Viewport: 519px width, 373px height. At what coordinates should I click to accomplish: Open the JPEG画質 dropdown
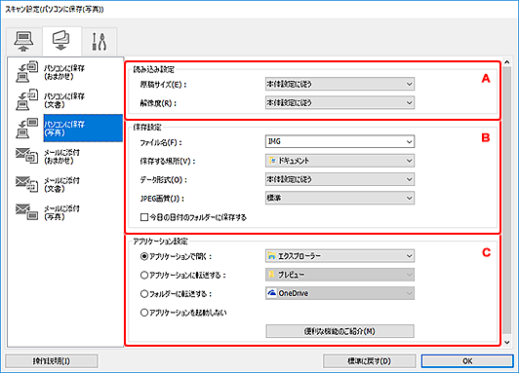(x=339, y=198)
